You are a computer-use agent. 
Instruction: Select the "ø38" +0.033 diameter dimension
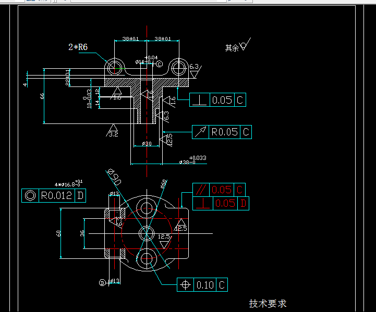tap(192, 160)
